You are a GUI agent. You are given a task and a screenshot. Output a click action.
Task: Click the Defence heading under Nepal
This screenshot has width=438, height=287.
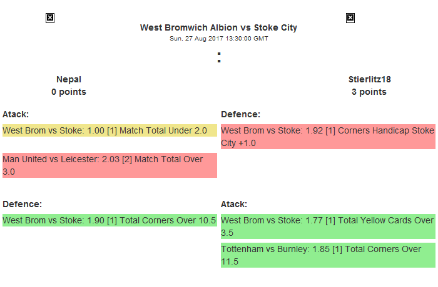pyautogui.click(x=22, y=204)
